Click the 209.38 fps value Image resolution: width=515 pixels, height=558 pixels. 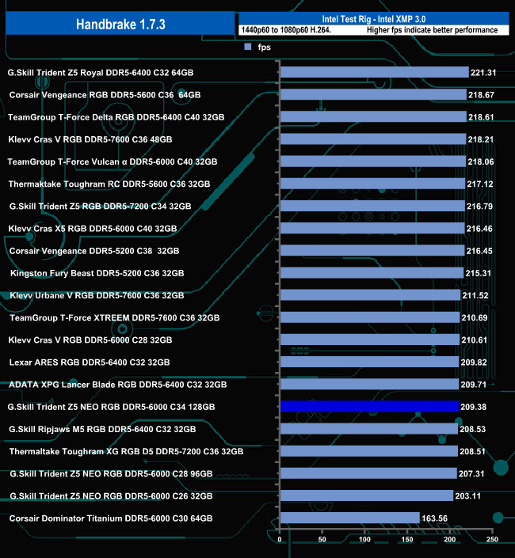[x=473, y=407]
